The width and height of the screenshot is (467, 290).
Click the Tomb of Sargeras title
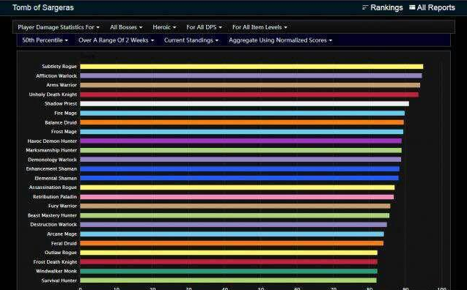click(x=43, y=7)
